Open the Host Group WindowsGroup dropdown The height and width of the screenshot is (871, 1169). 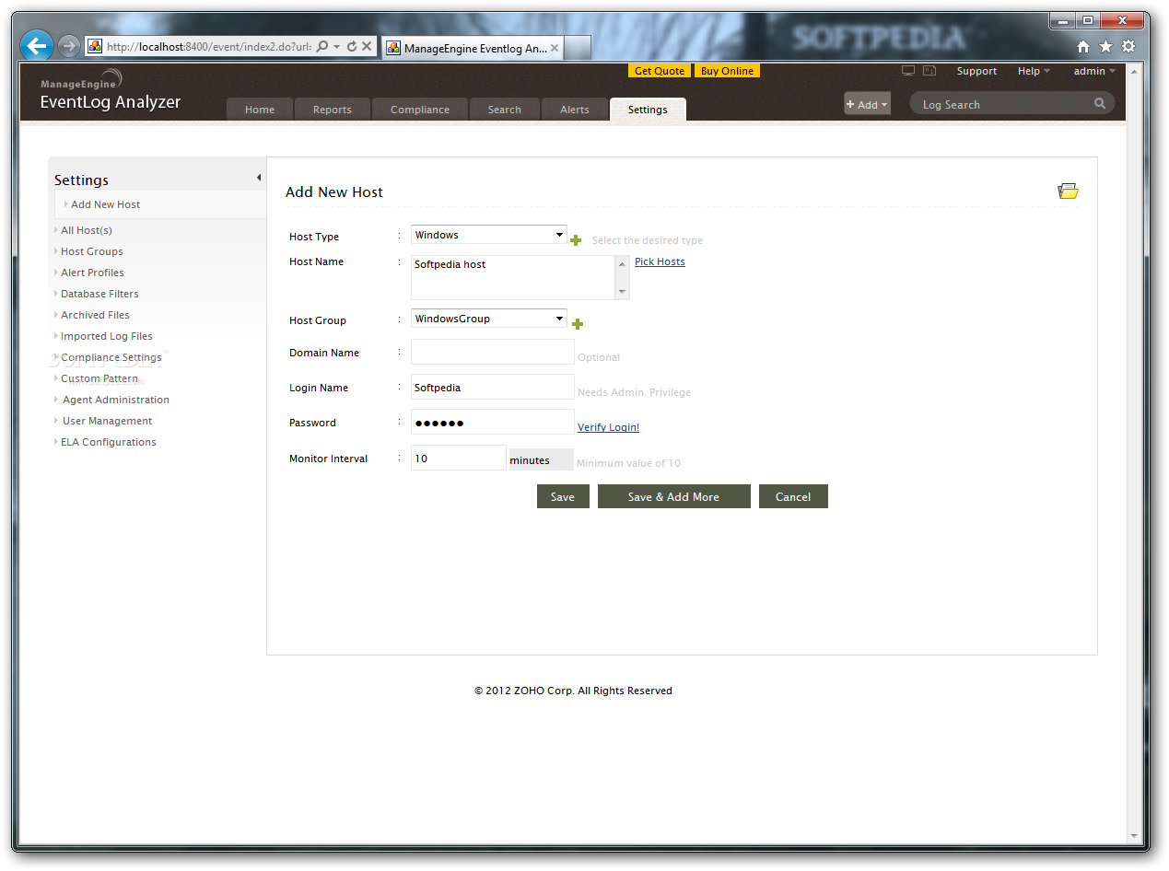pyautogui.click(x=489, y=319)
